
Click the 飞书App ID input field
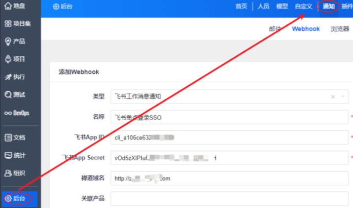coord(229,138)
